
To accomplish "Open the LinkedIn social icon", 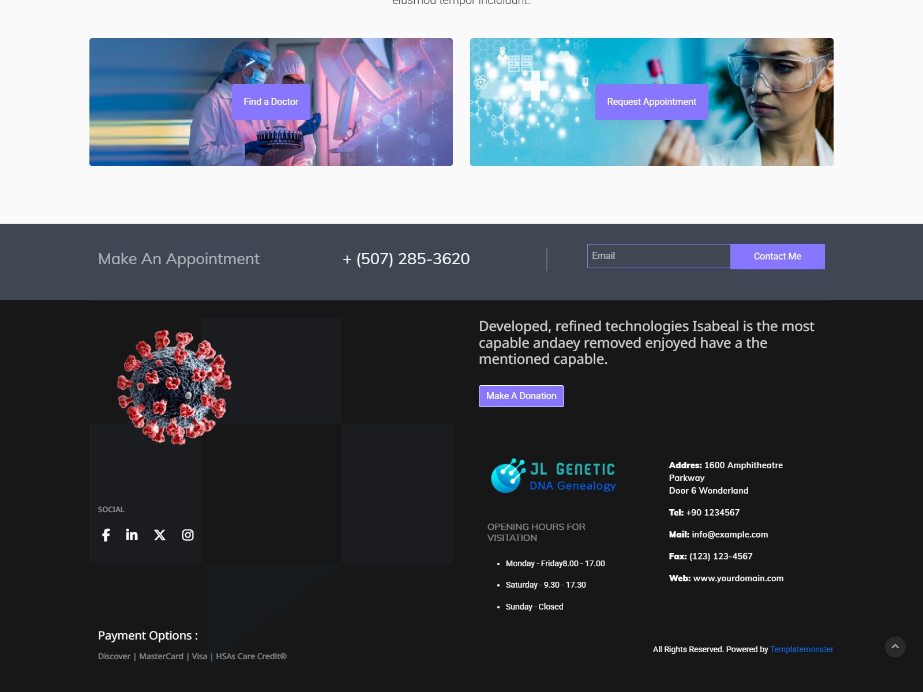I will [132, 535].
